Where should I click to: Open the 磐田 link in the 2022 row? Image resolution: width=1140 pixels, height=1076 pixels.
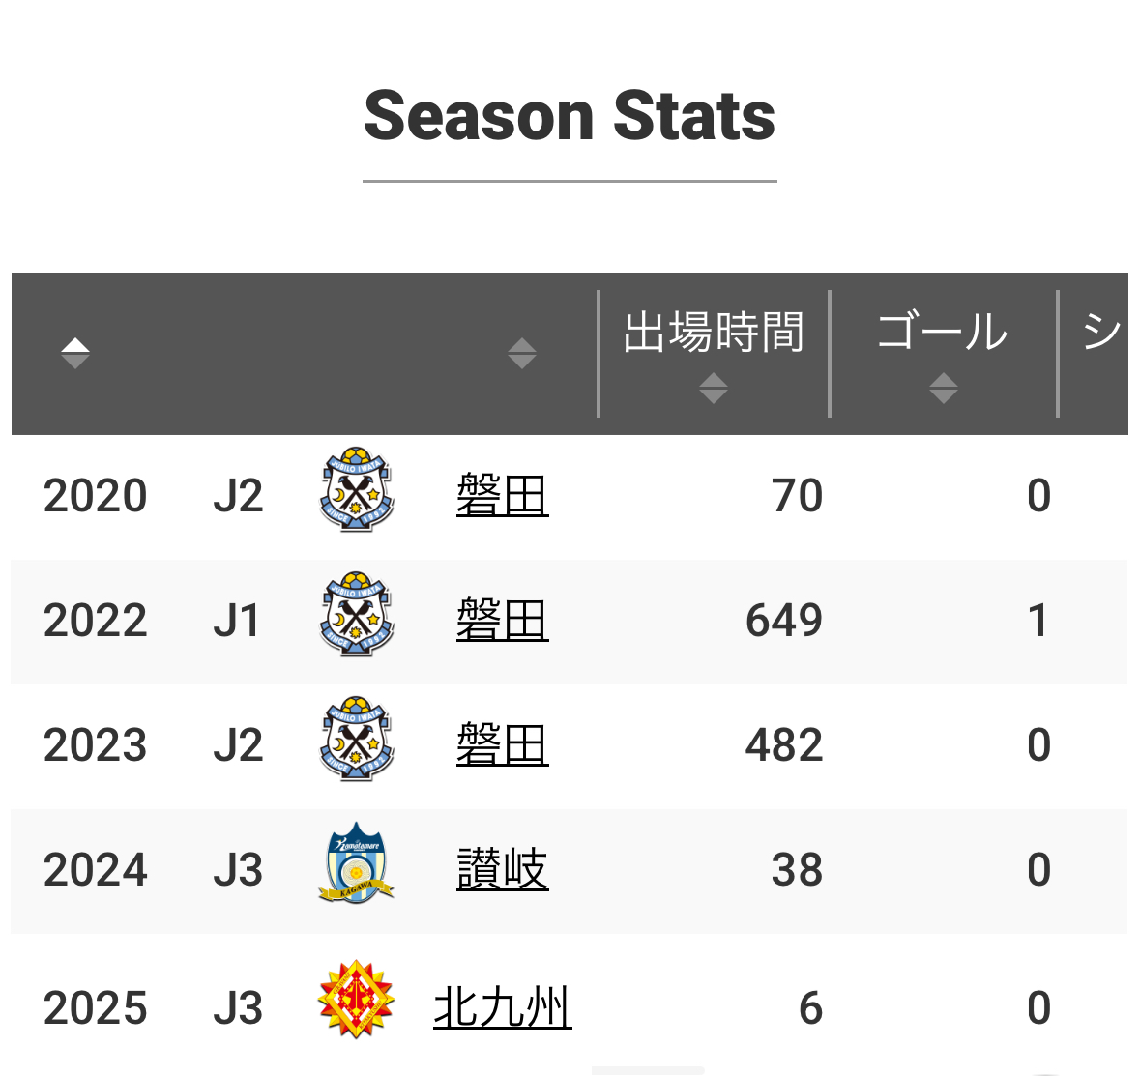click(503, 620)
